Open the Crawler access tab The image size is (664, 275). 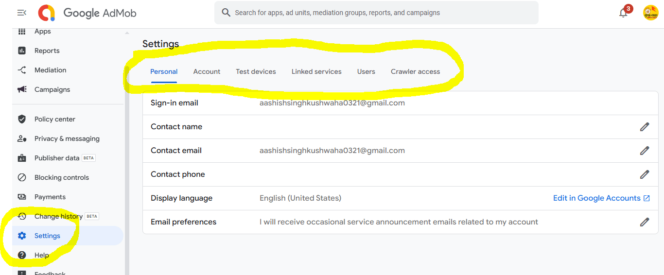(415, 71)
